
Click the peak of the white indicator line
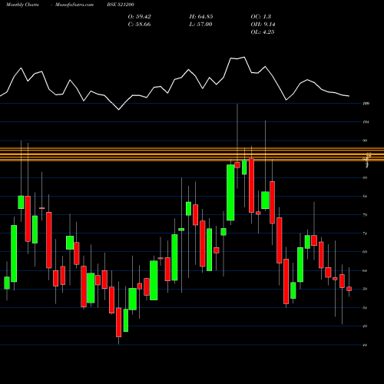pyautogui.click(x=243, y=57)
